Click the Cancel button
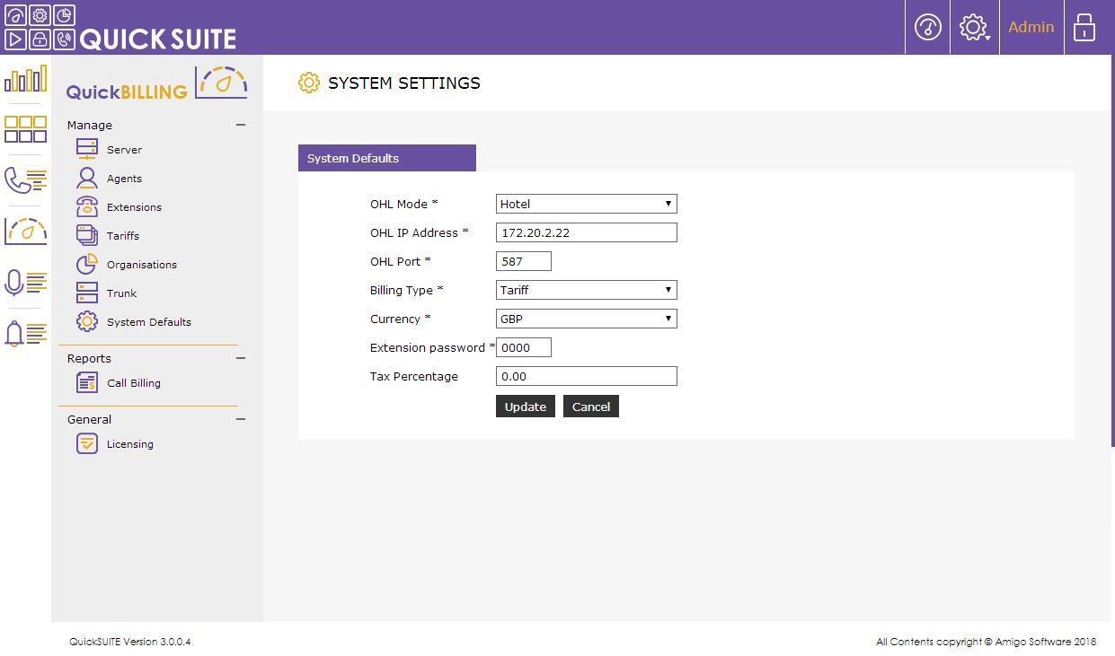 coord(590,407)
